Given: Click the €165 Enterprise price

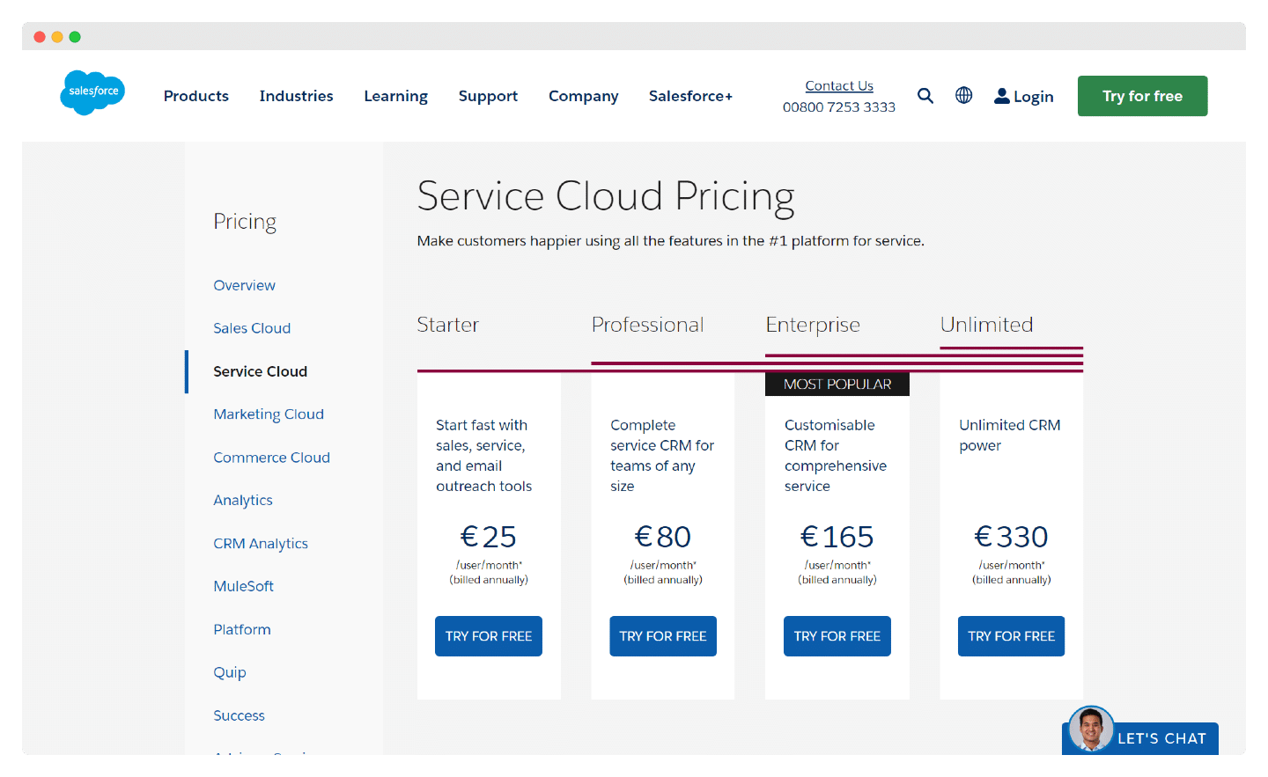Looking at the screenshot, I should coord(837,537).
